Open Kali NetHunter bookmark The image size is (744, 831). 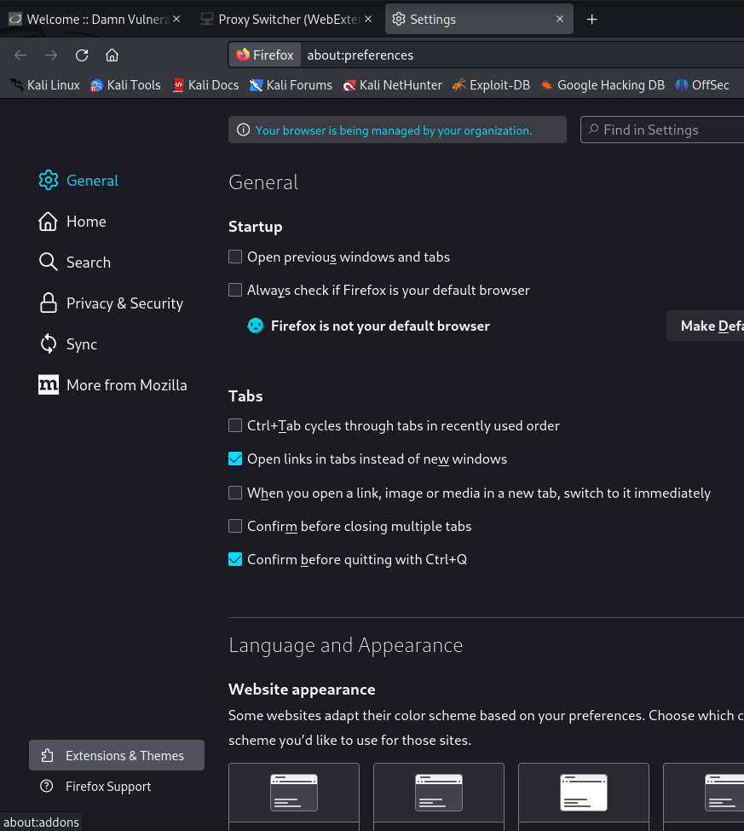[392, 85]
